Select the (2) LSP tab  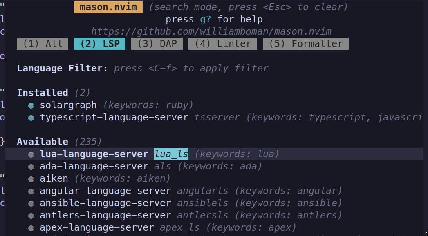click(x=100, y=44)
